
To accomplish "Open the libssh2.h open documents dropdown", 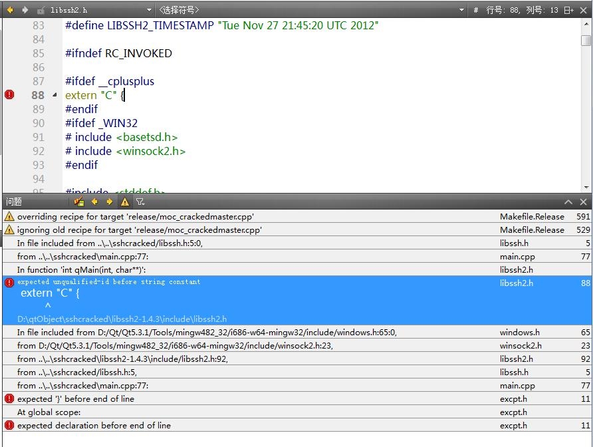I will click(x=149, y=10).
